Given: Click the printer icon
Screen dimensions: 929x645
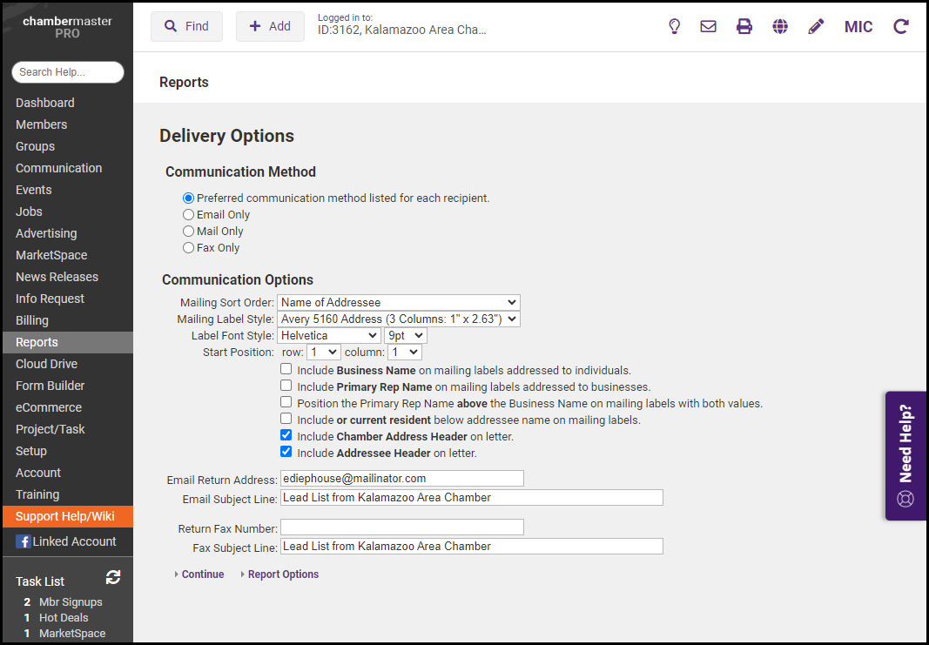Looking at the screenshot, I should tap(744, 26).
